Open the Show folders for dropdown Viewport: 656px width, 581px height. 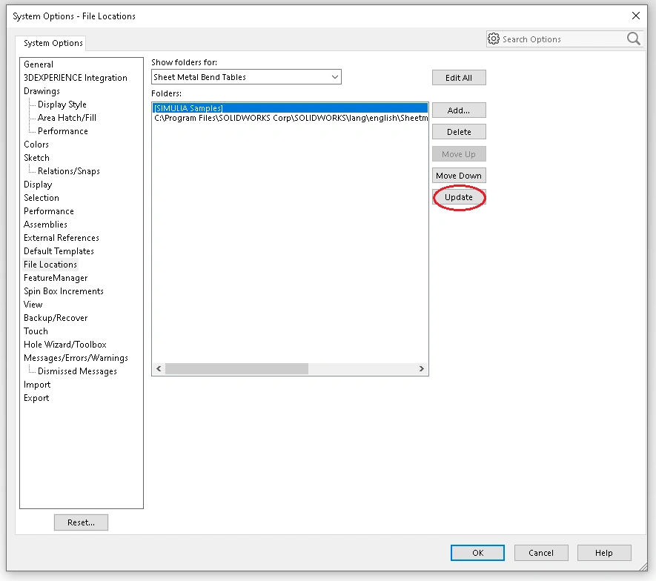[x=246, y=77]
